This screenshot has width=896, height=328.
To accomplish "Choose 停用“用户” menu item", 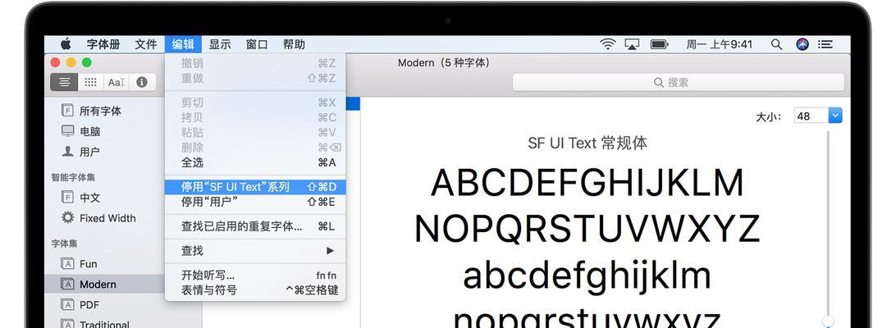I will point(255,202).
